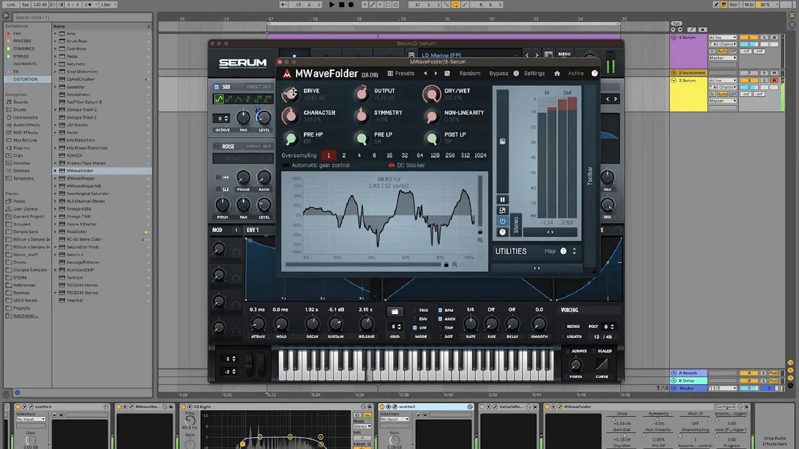Image resolution: width=799 pixels, height=449 pixels.
Task: Click the help icon beside Utilities Map
Action: click(x=563, y=251)
